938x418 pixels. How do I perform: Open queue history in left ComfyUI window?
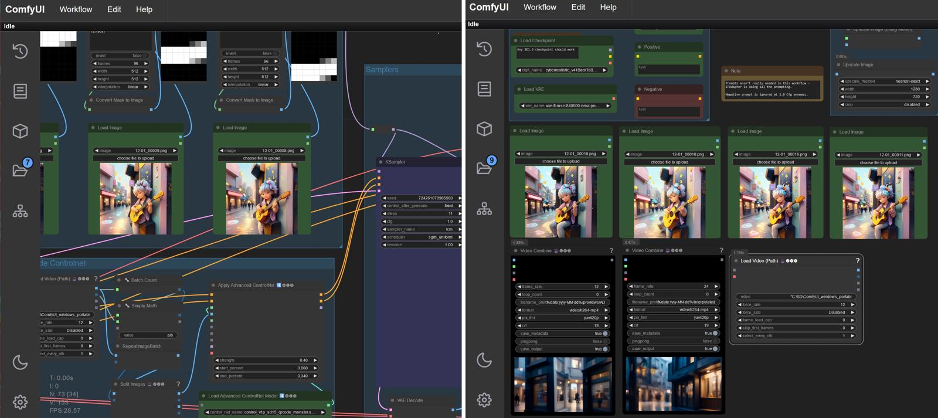pos(20,51)
